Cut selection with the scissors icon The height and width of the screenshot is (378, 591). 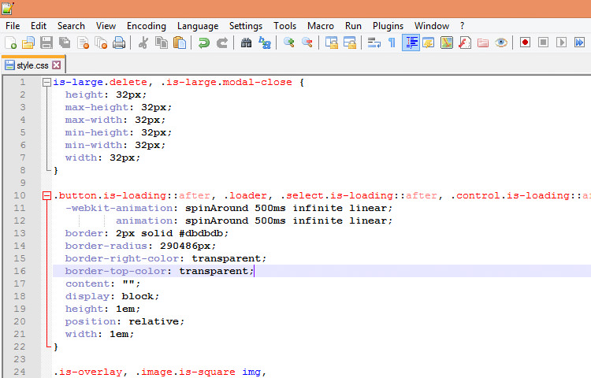point(143,43)
